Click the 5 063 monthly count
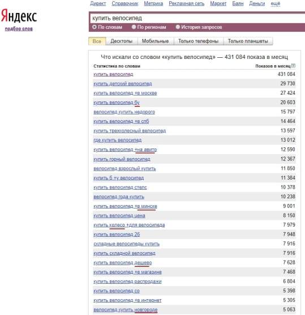The width and height of the screenshot is (305, 315). pyautogui.click(x=289, y=310)
